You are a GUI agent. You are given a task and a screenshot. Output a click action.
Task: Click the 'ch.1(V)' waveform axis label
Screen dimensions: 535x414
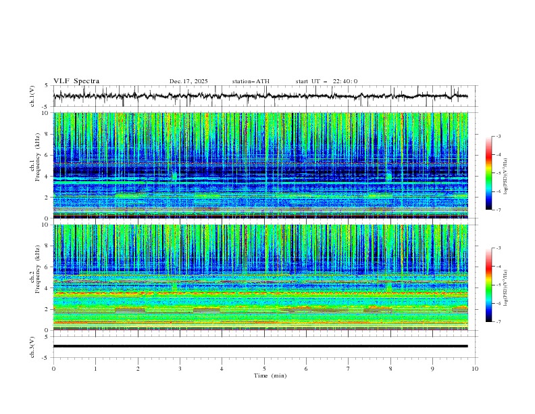[x=32, y=96]
